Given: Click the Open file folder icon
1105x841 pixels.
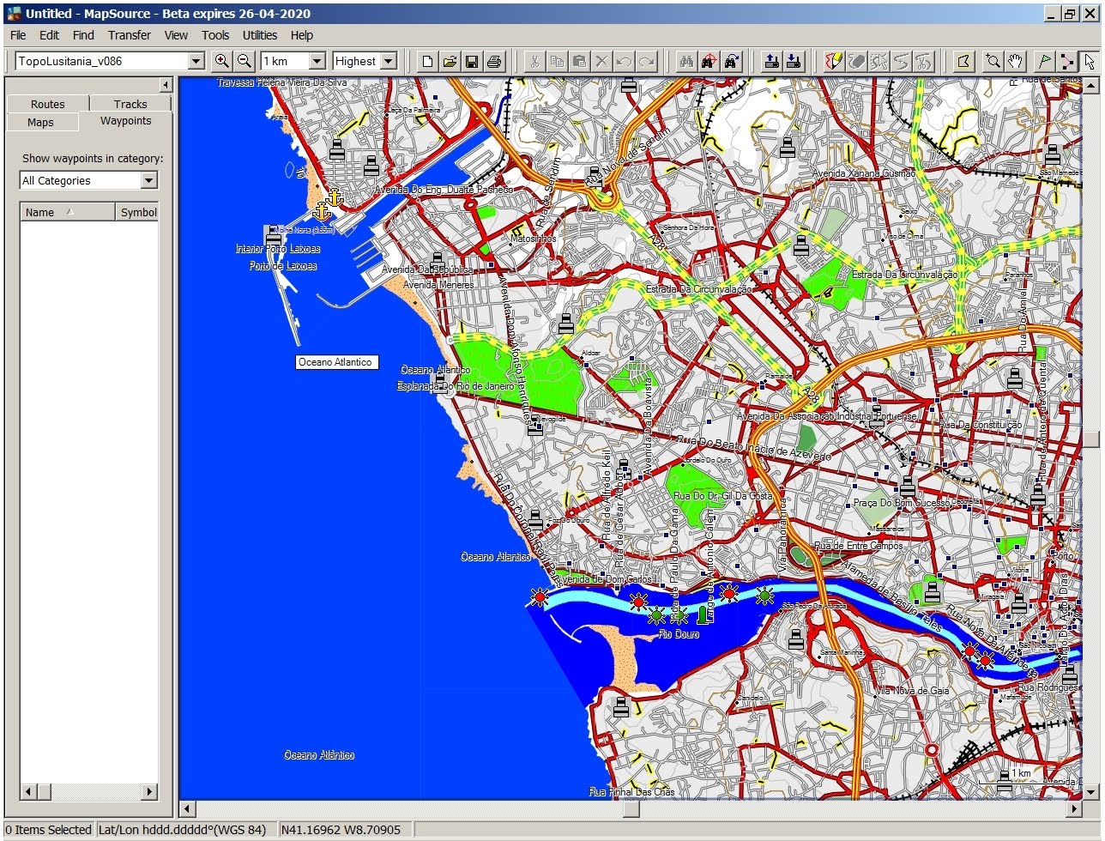Looking at the screenshot, I should [x=450, y=61].
